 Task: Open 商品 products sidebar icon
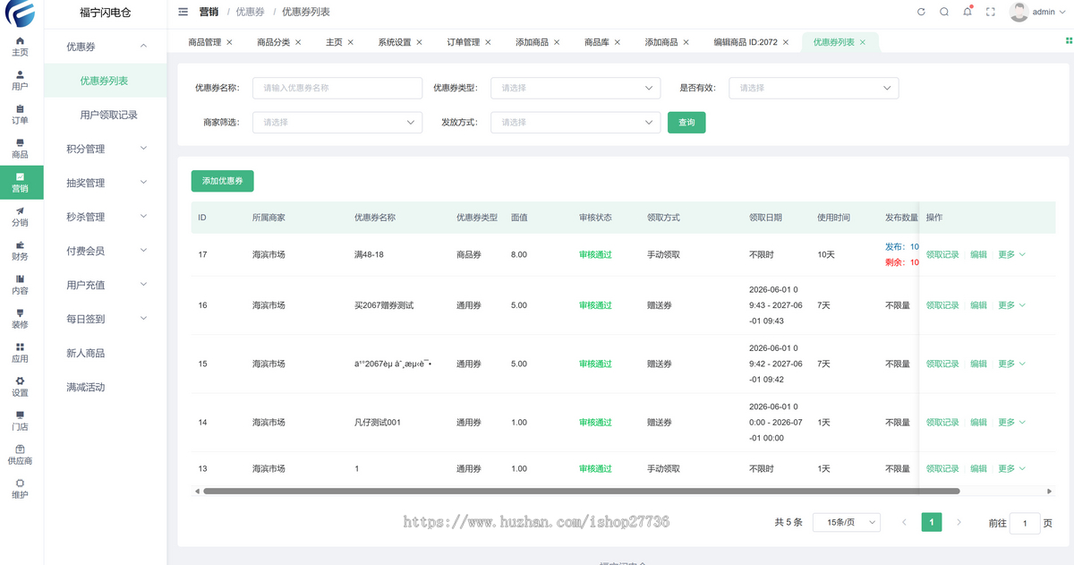click(x=20, y=149)
